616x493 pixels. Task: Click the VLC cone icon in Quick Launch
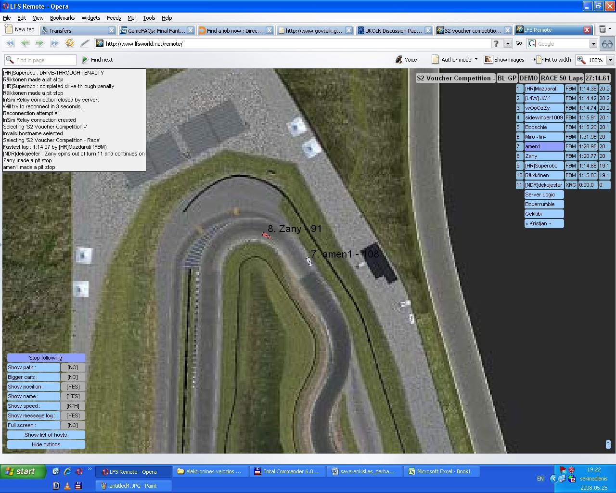67,486
